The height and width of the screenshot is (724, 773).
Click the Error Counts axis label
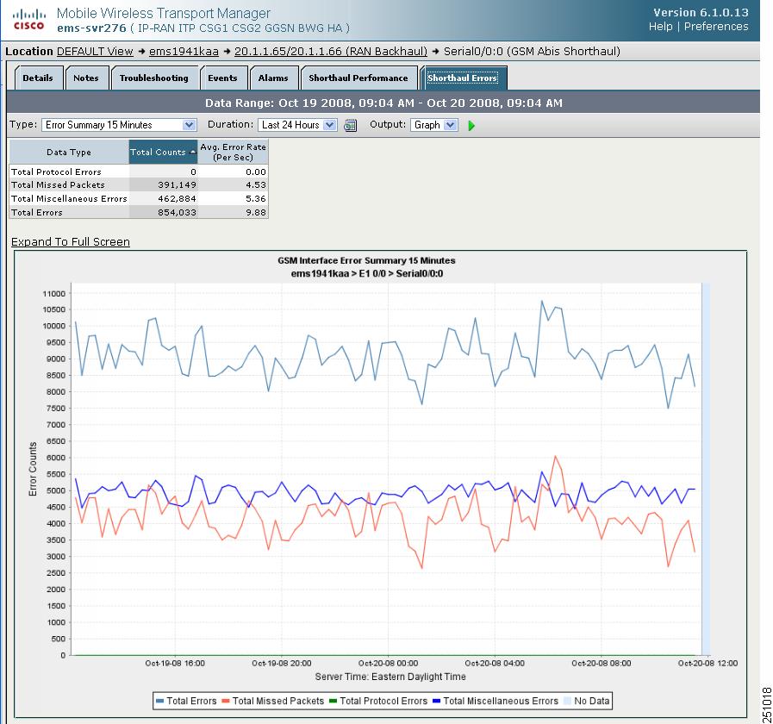coord(33,469)
